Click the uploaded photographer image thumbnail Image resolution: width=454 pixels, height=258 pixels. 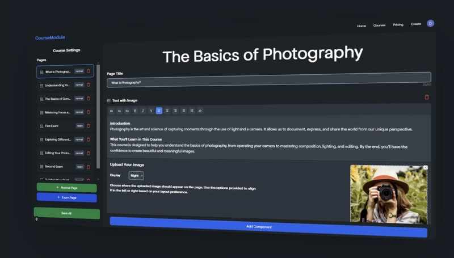point(388,194)
